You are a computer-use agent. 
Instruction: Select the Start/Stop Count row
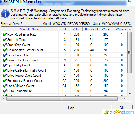(x=64, y=45)
